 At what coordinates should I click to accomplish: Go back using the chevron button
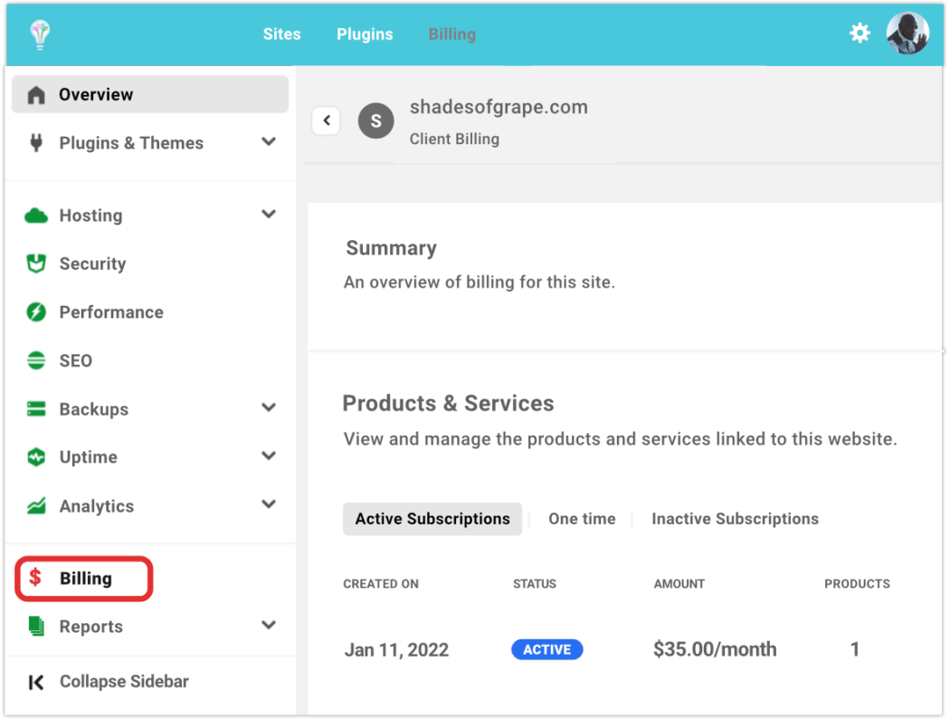coord(326,120)
